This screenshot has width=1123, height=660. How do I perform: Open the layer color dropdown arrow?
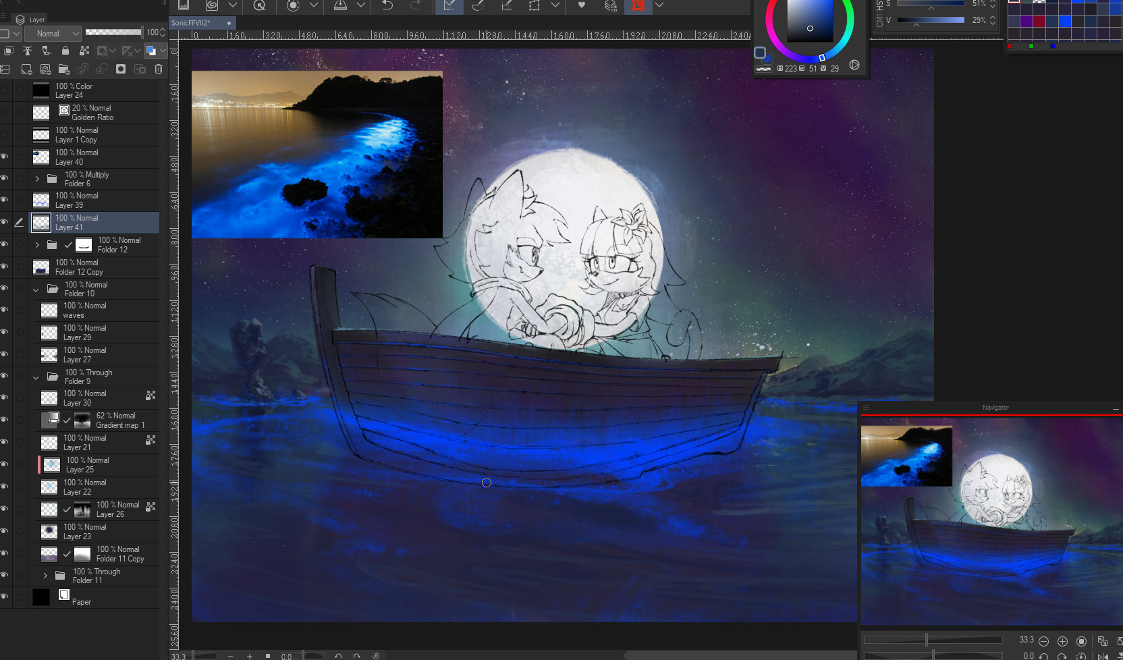click(x=163, y=51)
